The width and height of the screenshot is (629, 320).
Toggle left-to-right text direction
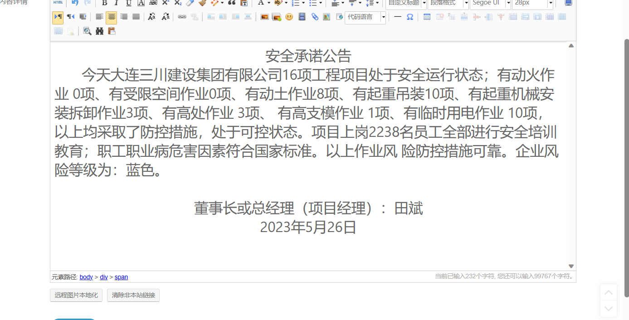tap(58, 17)
